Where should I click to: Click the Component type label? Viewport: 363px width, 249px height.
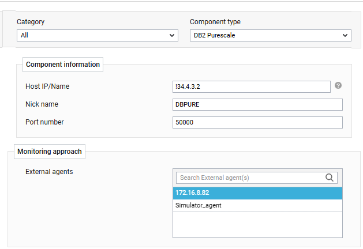pyautogui.click(x=215, y=22)
